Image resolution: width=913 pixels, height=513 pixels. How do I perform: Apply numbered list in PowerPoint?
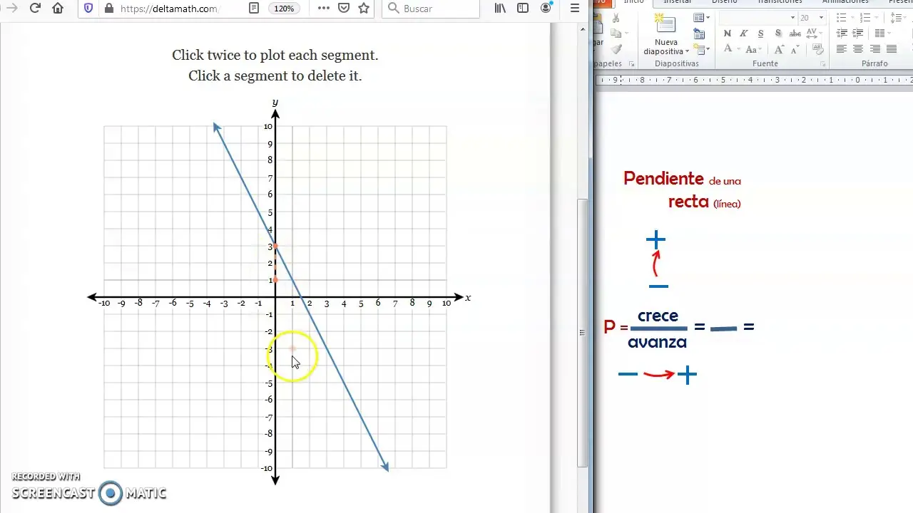(867, 18)
